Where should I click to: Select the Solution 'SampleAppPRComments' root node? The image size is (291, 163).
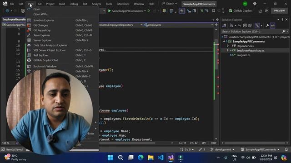pyautogui.click(x=259, y=37)
